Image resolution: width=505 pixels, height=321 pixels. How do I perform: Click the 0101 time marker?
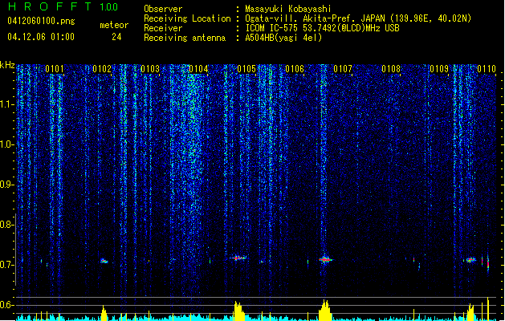[54, 69]
